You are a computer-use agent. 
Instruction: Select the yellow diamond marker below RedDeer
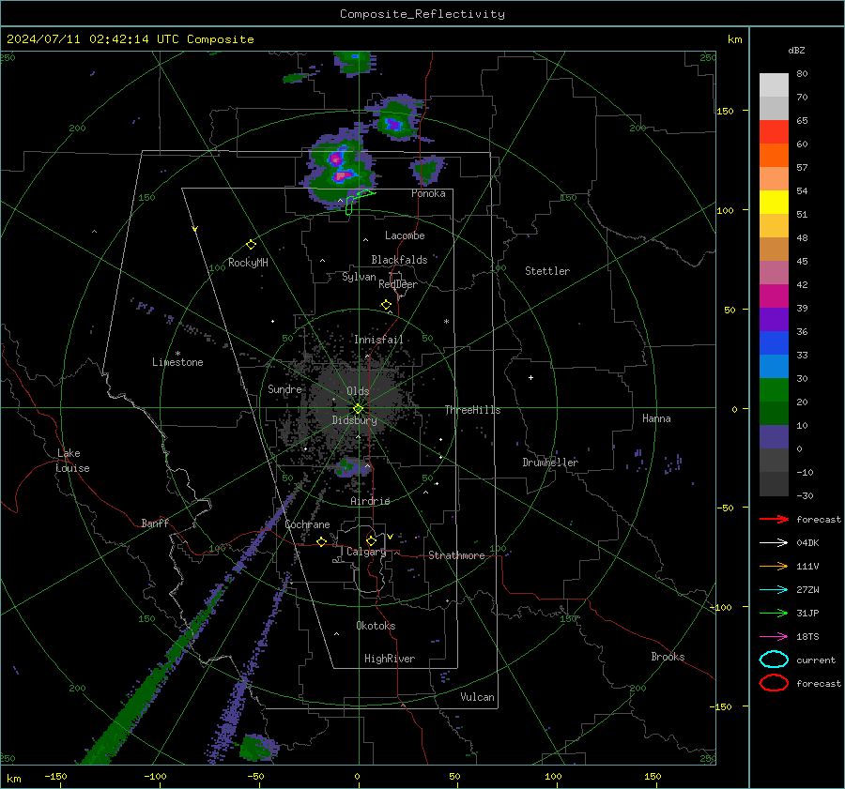(x=387, y=305)
